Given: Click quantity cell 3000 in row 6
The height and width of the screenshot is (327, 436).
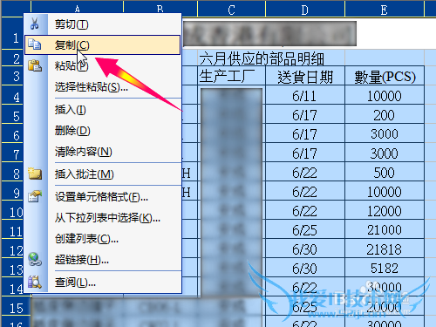Looking at the screenshot, I should [x=385, y=133].
